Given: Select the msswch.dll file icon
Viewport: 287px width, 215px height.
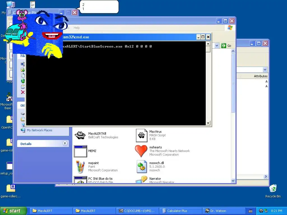Looking at the screenshot, I should tap(142, 167).
